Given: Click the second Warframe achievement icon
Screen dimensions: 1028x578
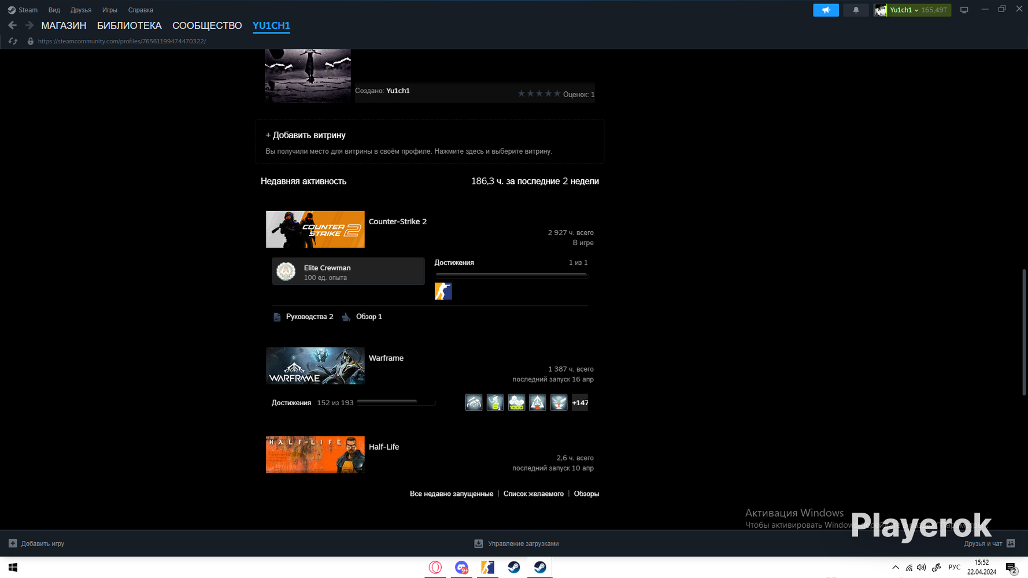Looking at the screenshot, I should pyautogui.click(x=495, y=402).
